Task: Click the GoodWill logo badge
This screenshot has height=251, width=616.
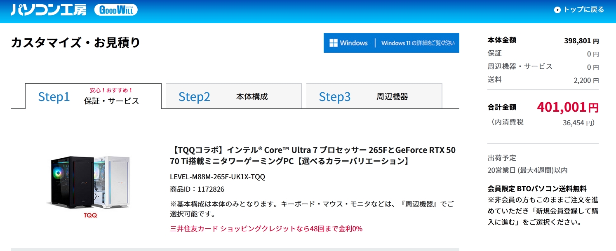Action: [116, 10]
